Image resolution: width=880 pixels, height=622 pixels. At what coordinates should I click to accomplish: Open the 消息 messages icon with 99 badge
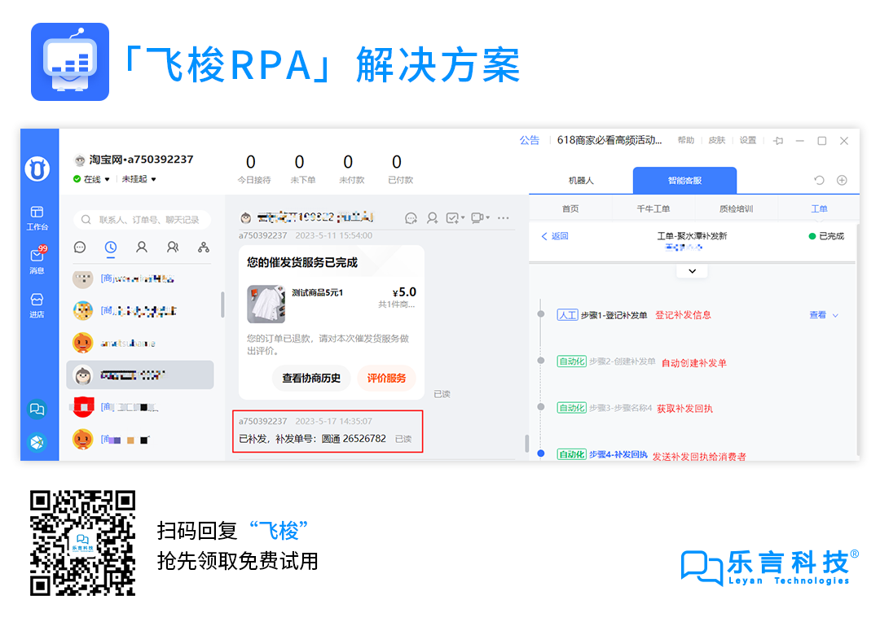(37, 260)
